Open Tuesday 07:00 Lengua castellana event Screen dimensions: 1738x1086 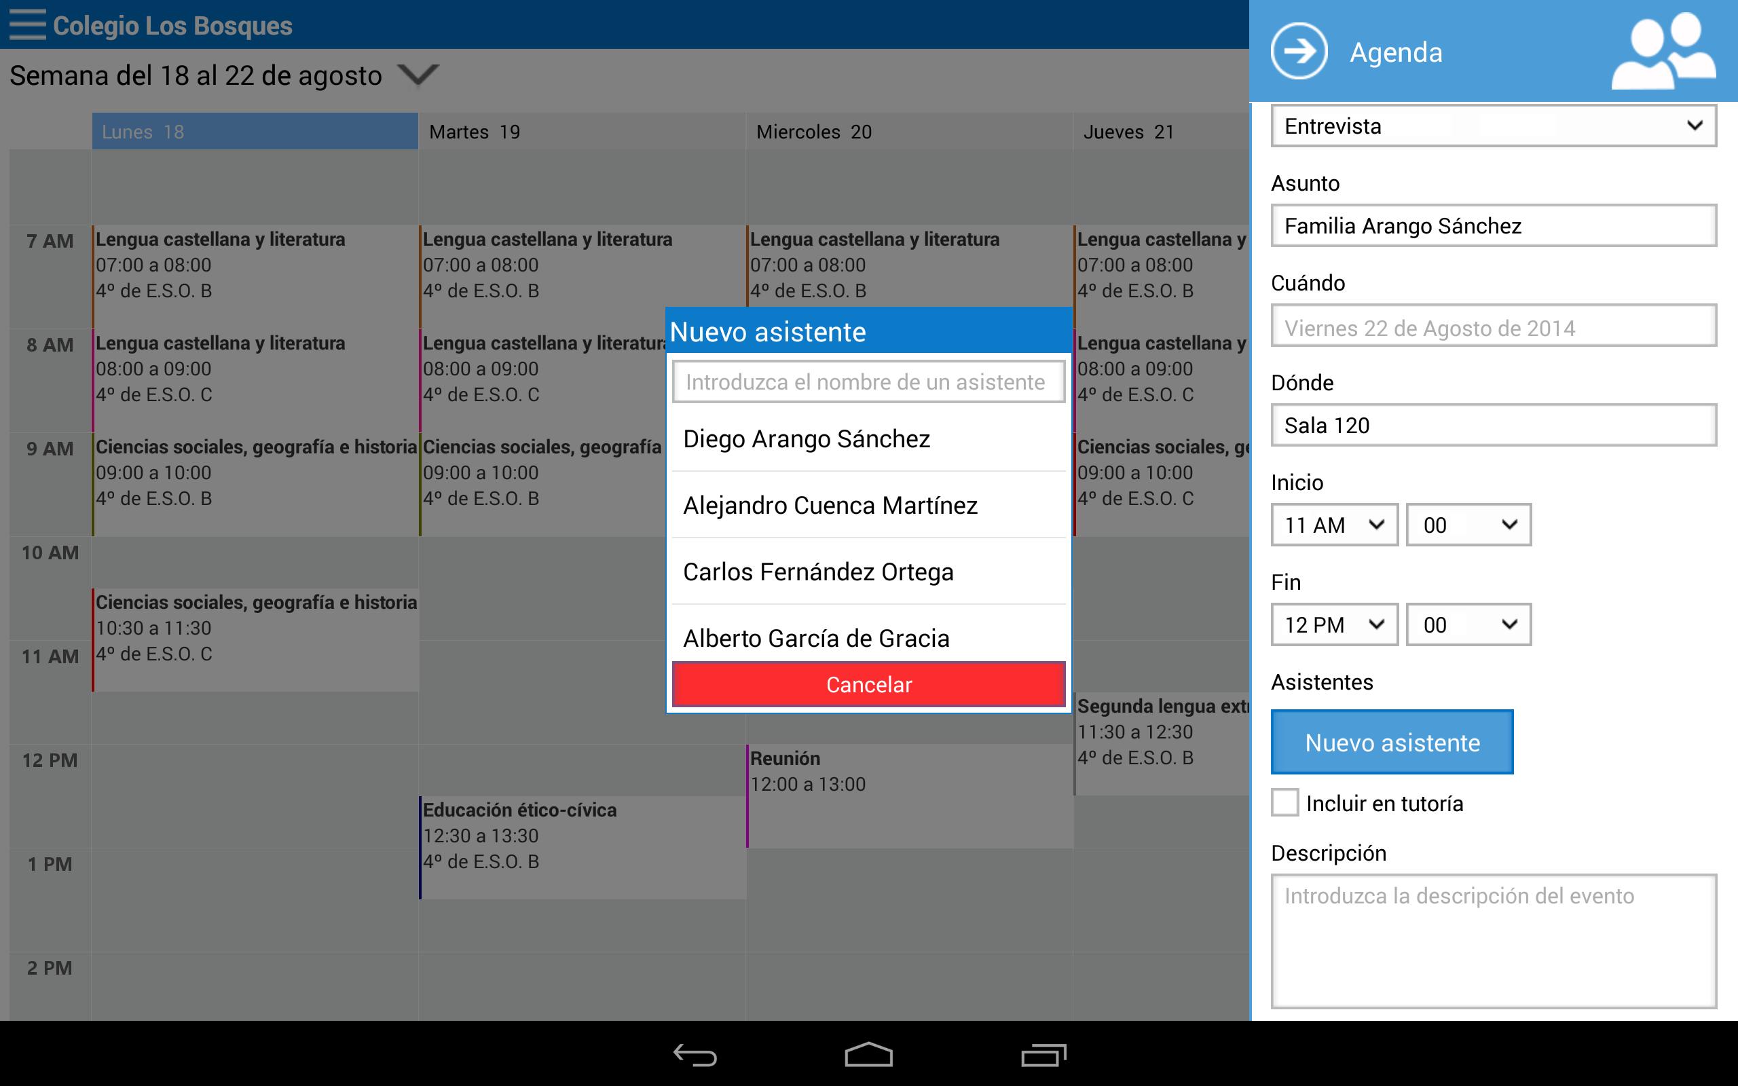[x=583, y=276]
